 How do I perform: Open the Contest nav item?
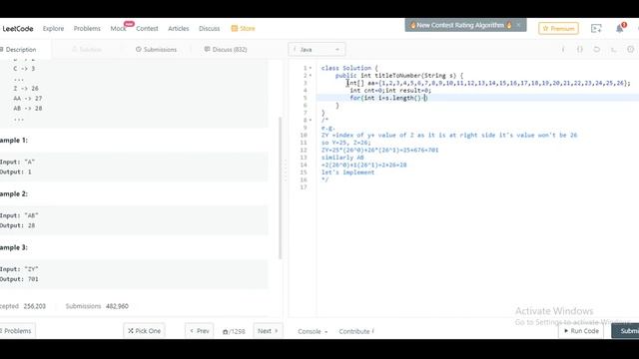pos(147,29)
